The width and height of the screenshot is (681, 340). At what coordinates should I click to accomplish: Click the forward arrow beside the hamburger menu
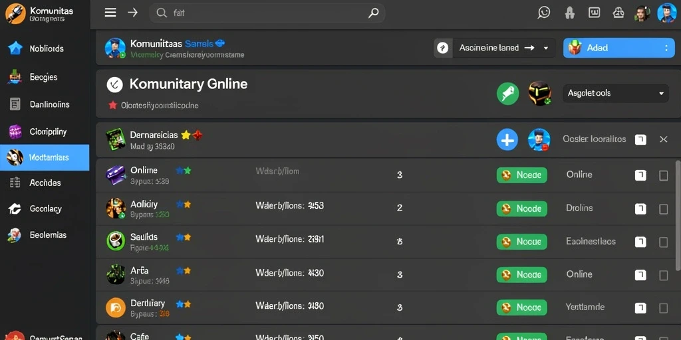coord(132,13)
